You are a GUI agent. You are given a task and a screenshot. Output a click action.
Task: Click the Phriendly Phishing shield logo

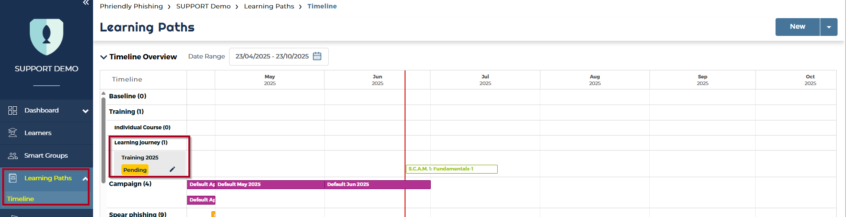pos(47,36)
